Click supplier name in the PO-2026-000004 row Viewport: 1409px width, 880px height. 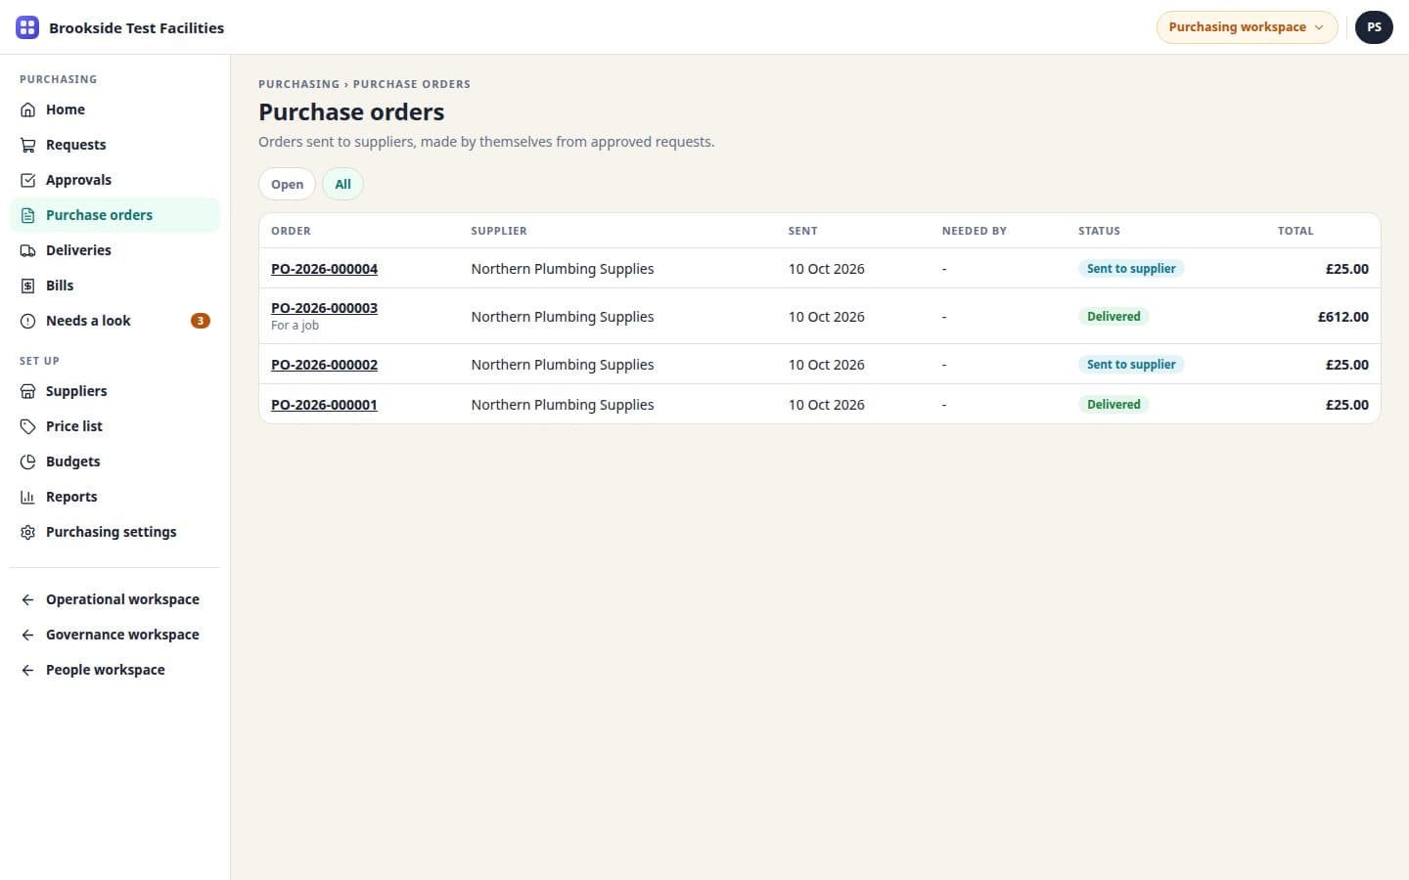click(563, 269)
